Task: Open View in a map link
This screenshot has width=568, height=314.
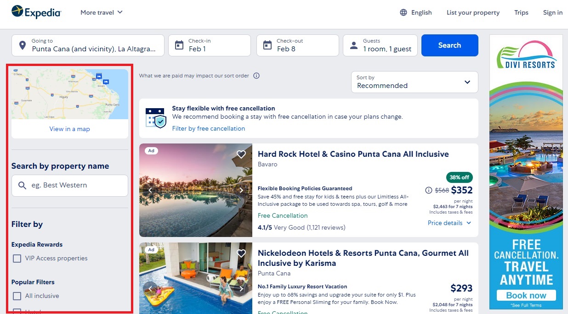Action: tap(70, 129)
